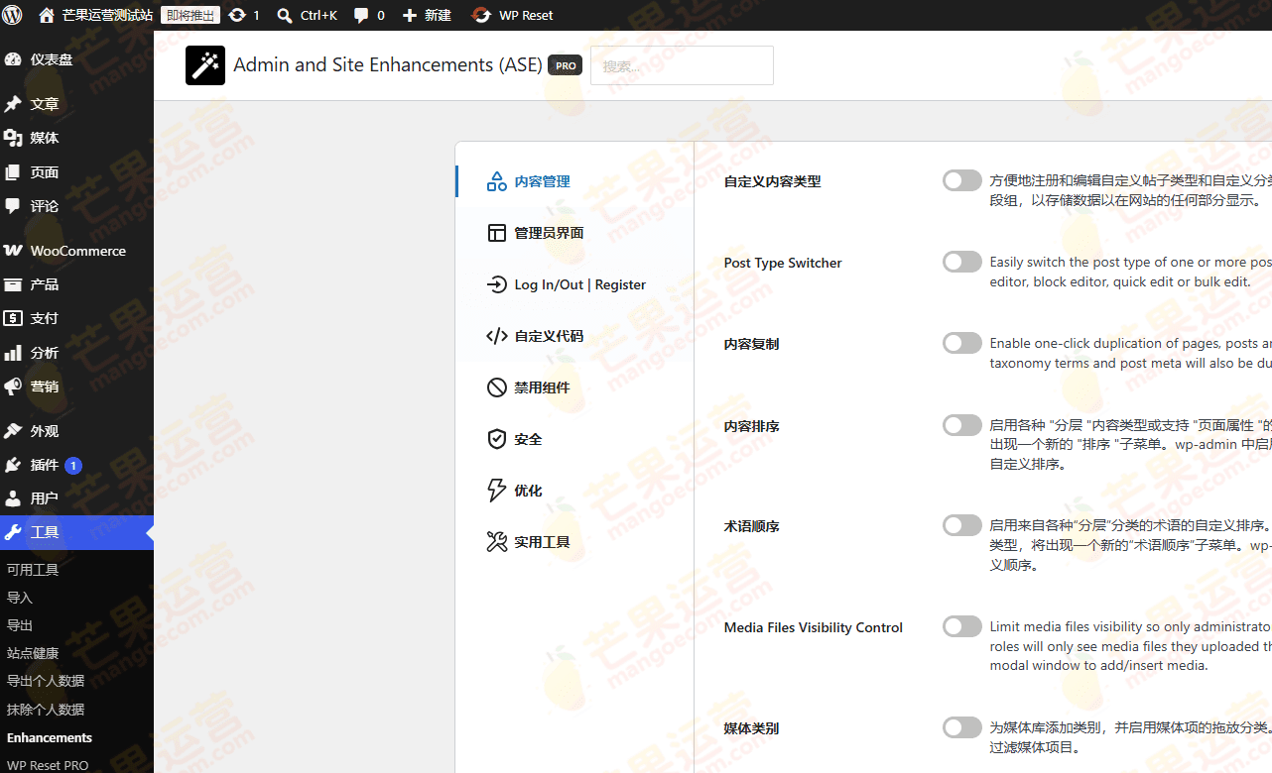This screenshot has height=773, width=1272.
Task: Click the 营销 megaphone icon
Action: tap(13, 386)
